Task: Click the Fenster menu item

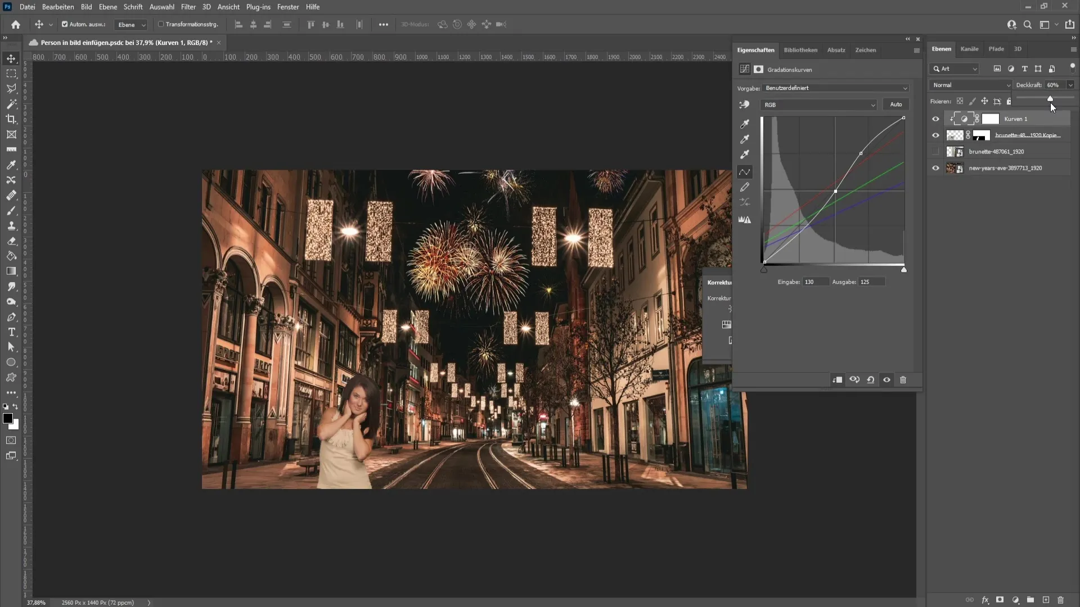Action: point(288,7)
